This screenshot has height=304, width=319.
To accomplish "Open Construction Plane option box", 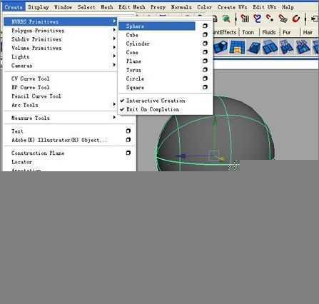I will click(x=128, y=153).
